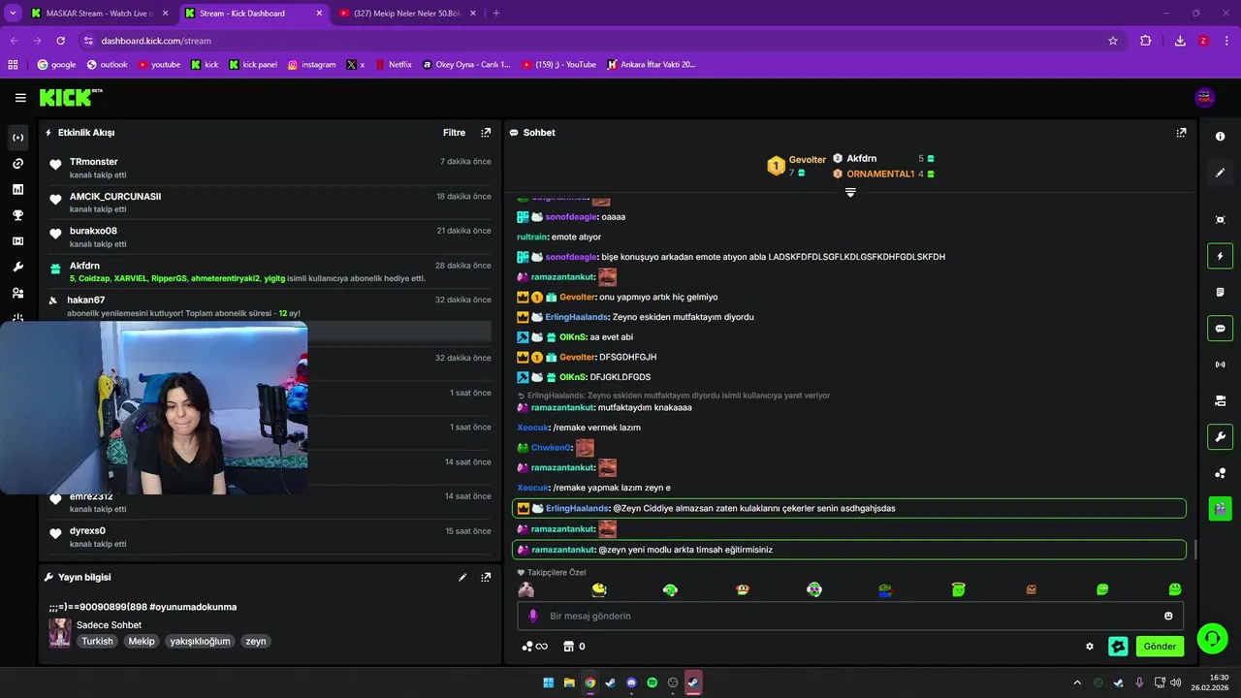This screenshot has height=698, width=1241.
Task: Click the teal Kick emote button near Gönder
Action: pos(1118,647)
